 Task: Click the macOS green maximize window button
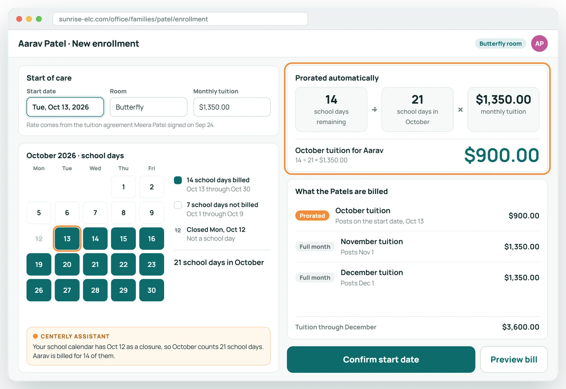39,19
